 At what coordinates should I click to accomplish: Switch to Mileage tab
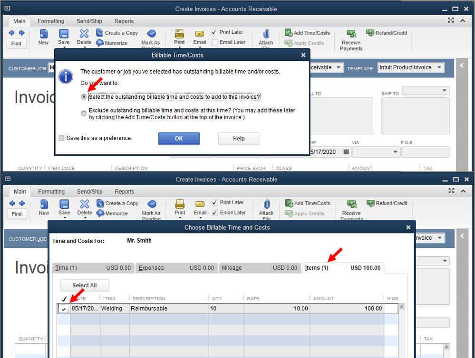coord(260,268)
